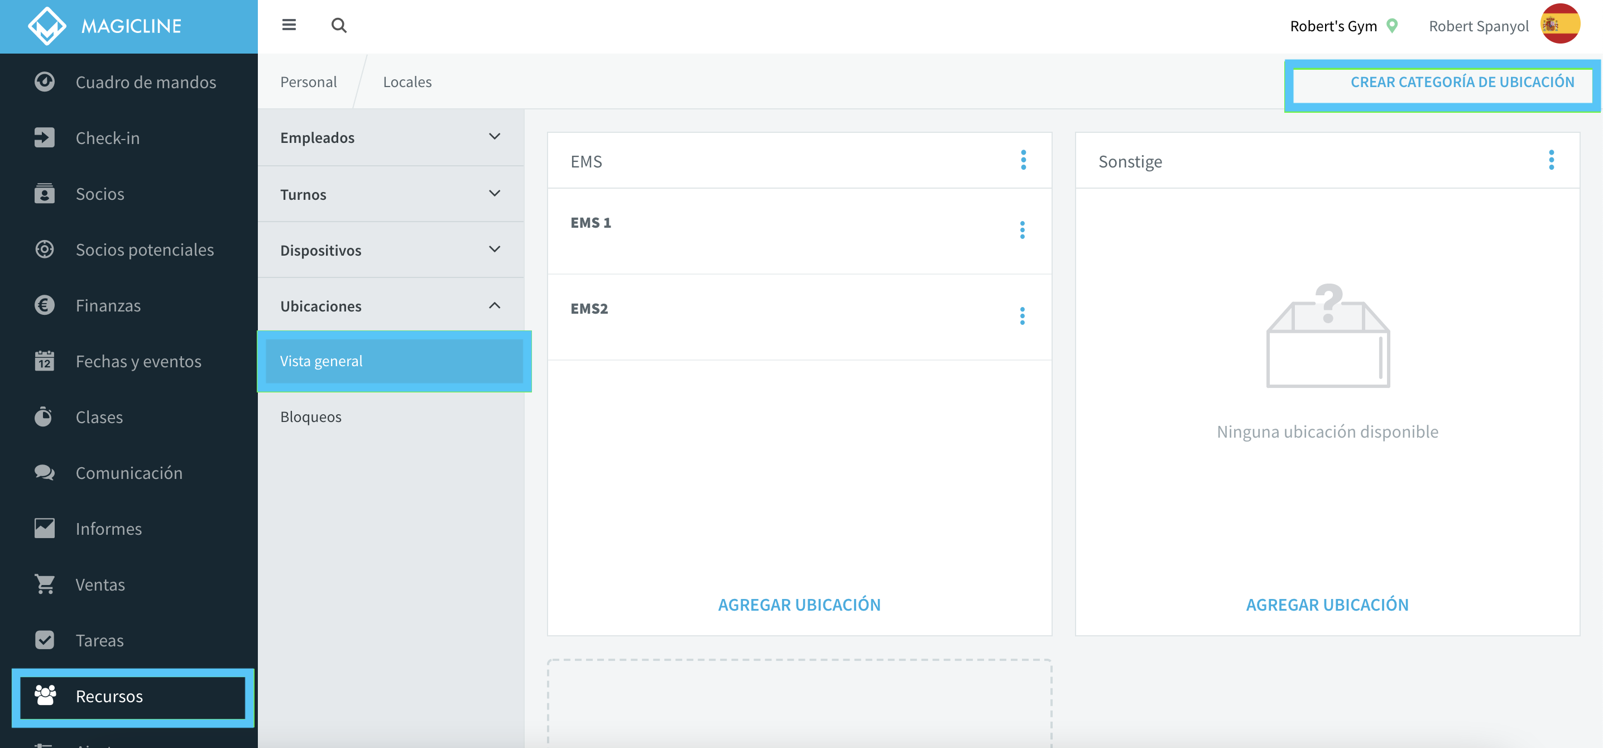
Task: Click the Check-in arrow icon
Action: point(44,137)
